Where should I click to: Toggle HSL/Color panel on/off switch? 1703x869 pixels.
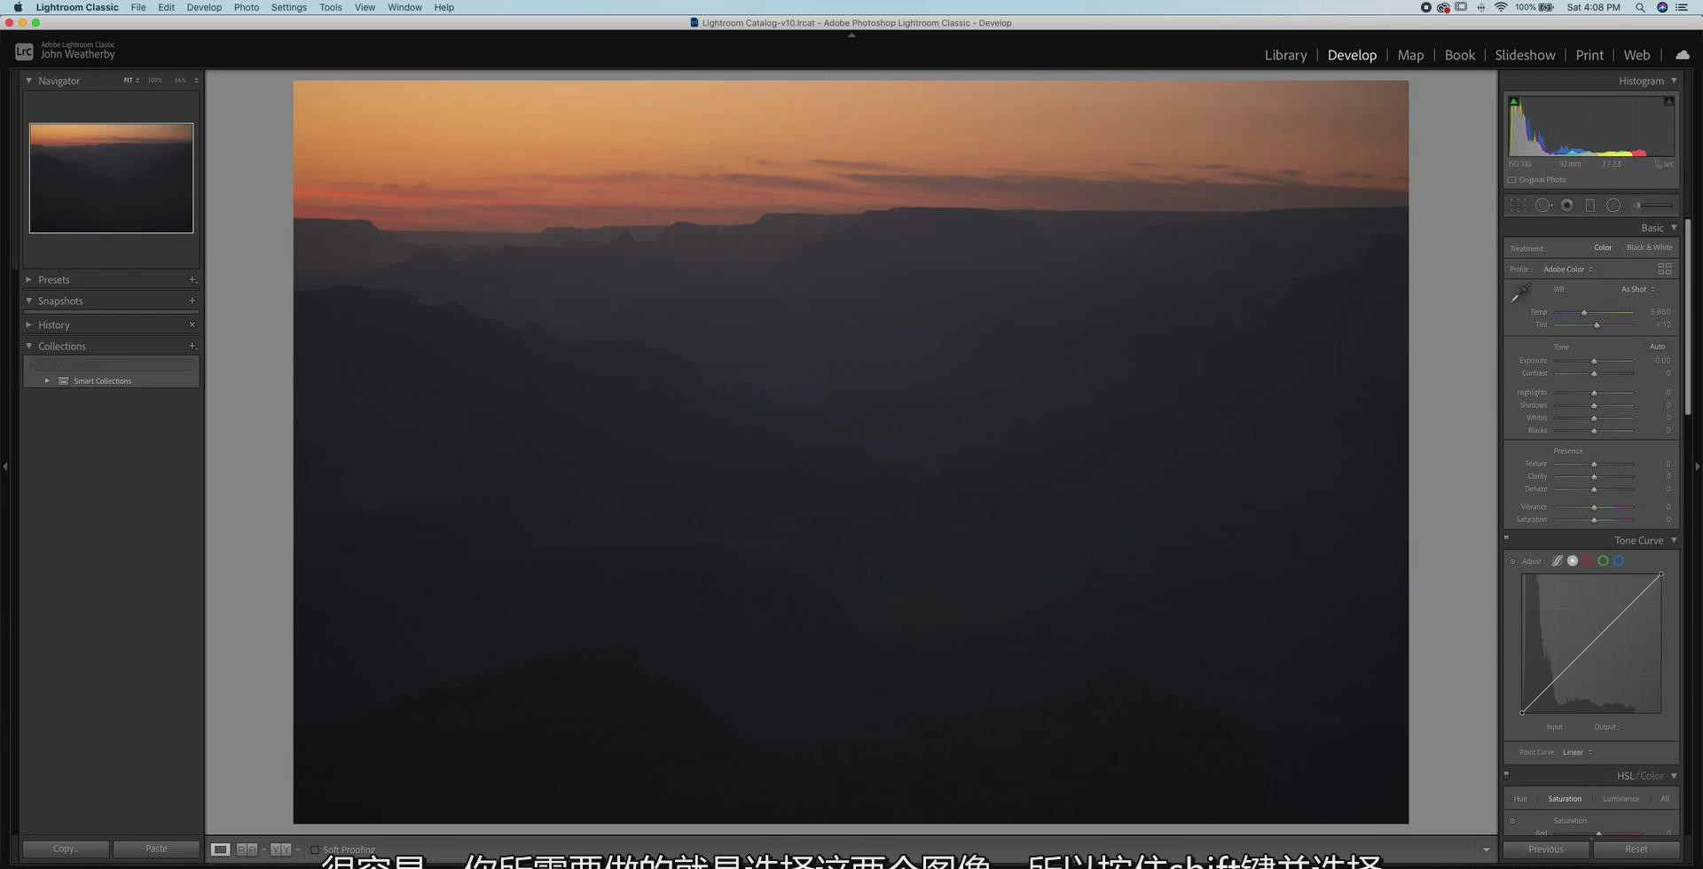click(x=1506, y=774)
